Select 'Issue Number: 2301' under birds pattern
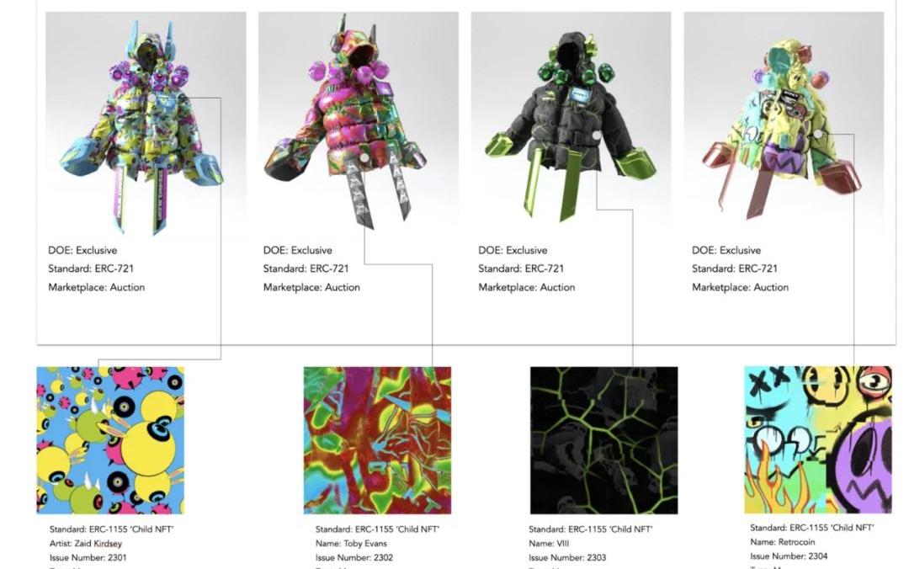Image resolution: width=909 pixels, height=569 pixels. [88, 557]
